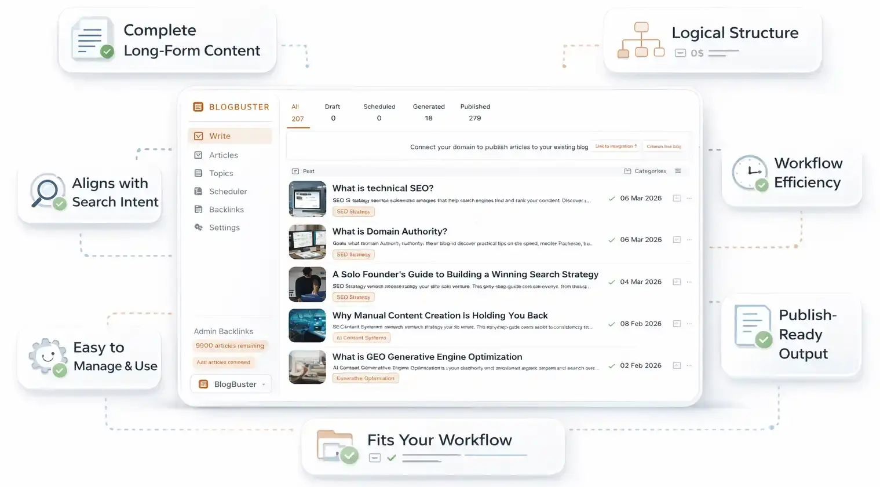Switch to the Generated tab
Viewport: 880px width, 487px height.
(x=428, y=111)
